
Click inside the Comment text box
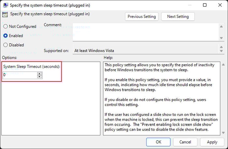click(146, 32)
